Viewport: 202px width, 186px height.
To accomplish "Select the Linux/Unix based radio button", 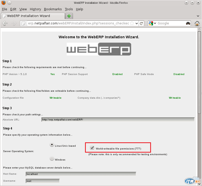I will tap(52, 145).
